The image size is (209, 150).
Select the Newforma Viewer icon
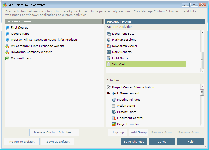point(109,46)
